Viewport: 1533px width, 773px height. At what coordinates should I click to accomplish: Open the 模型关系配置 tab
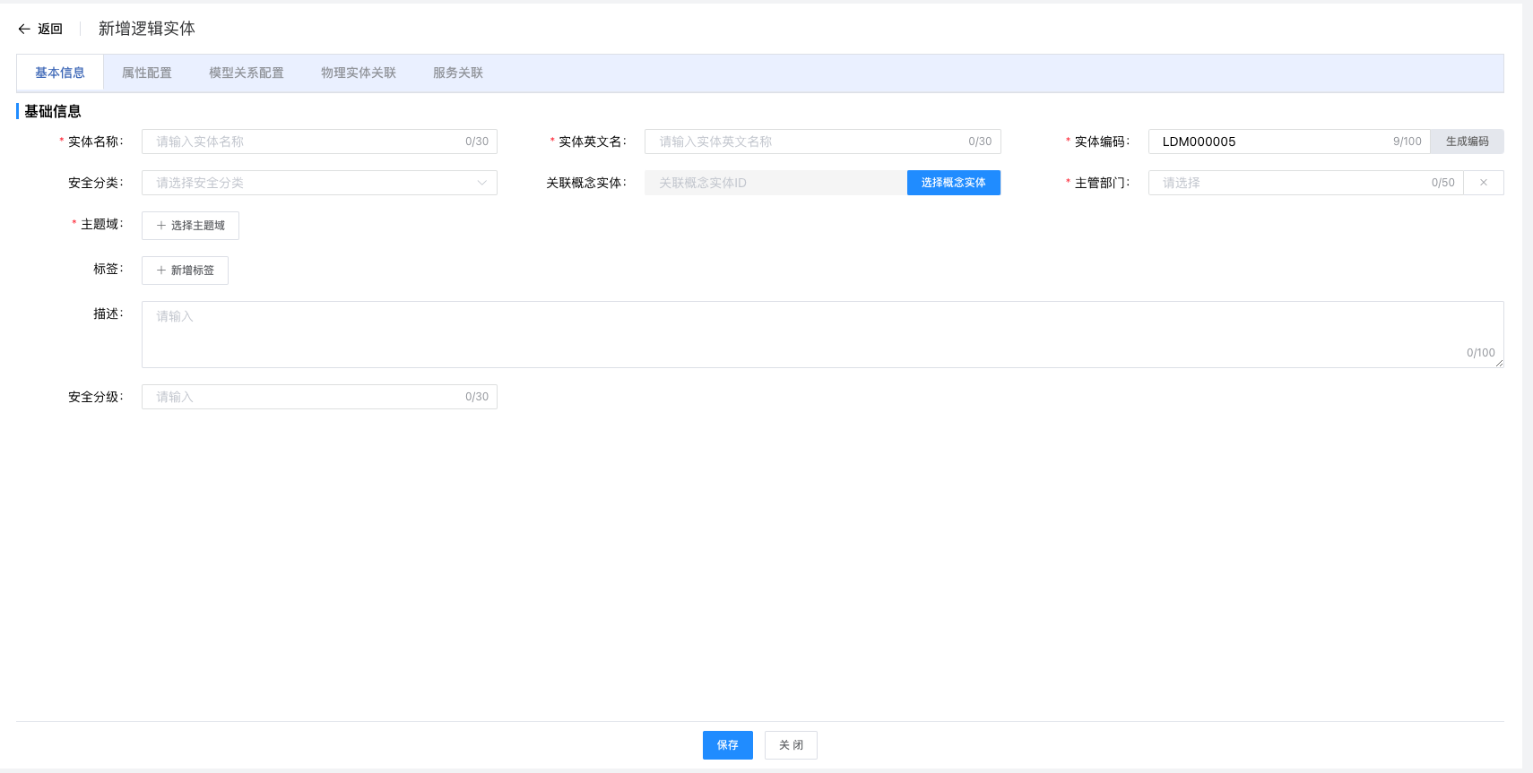click(x=246, y=73)
